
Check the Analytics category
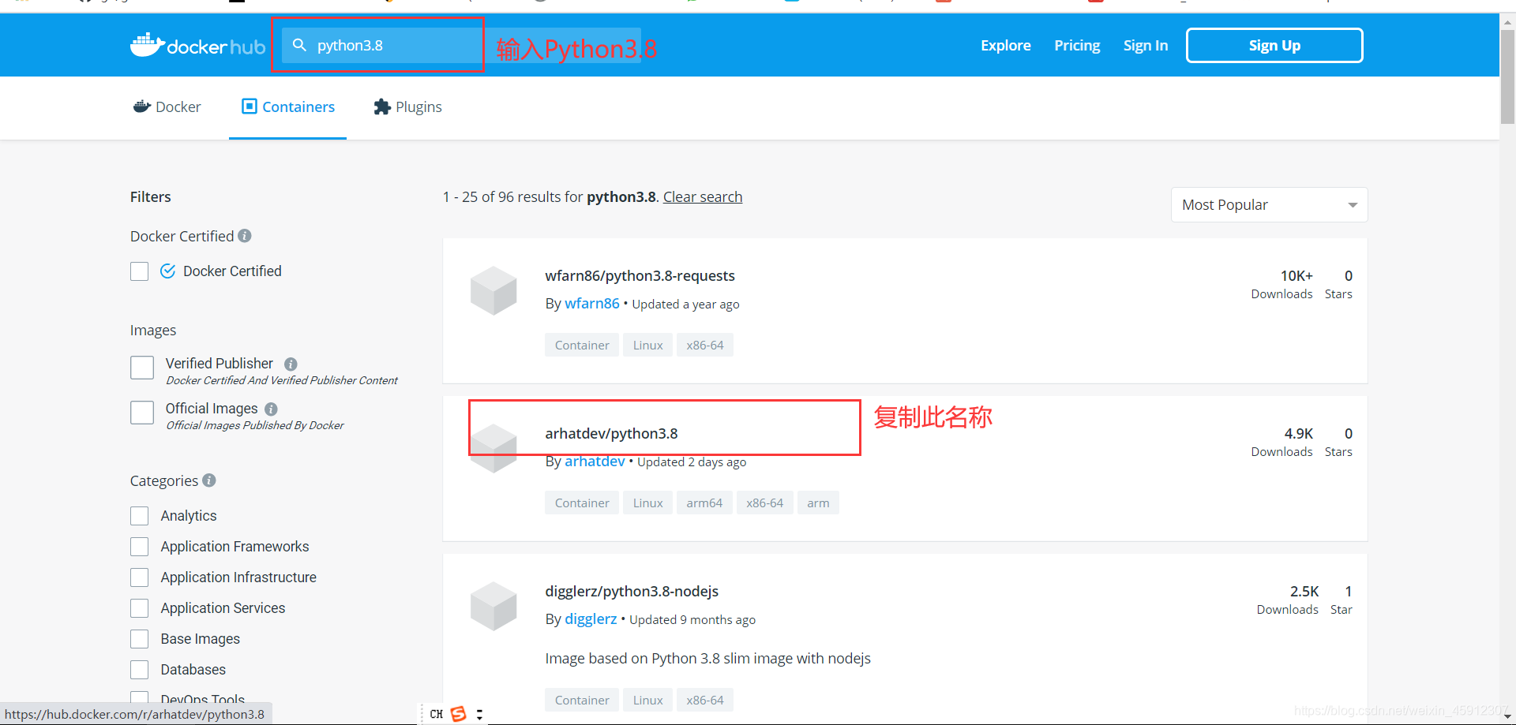coord(140,516)
